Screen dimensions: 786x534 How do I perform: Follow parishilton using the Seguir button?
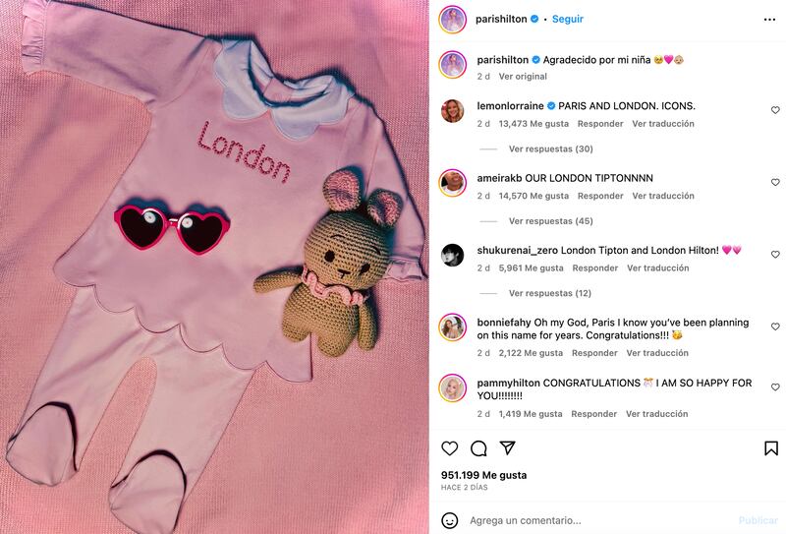tap(568, 19)
